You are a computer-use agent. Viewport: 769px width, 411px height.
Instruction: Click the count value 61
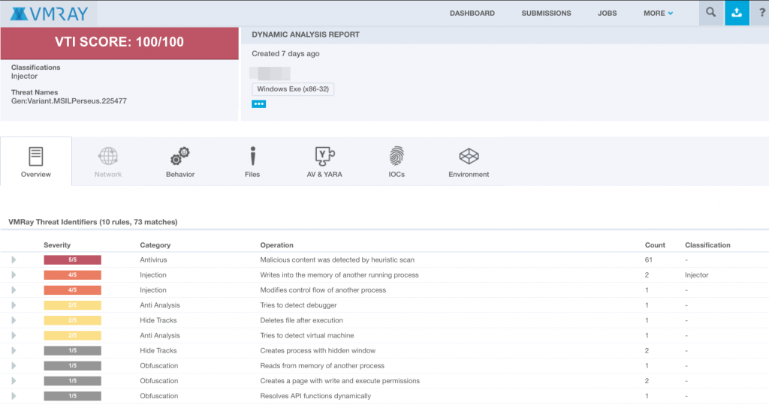(648, 259)
